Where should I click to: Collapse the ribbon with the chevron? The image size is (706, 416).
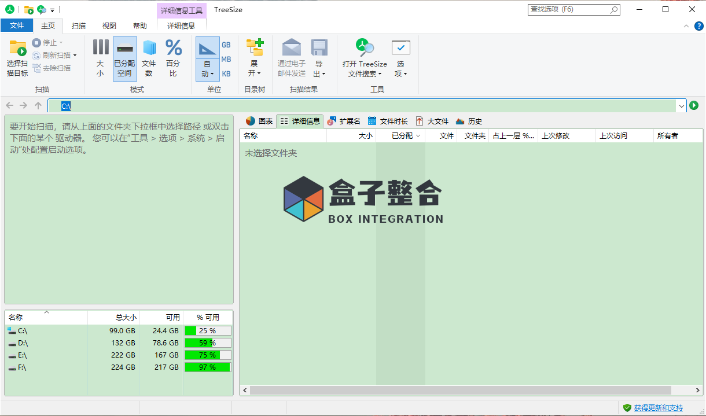pos(686,26)
